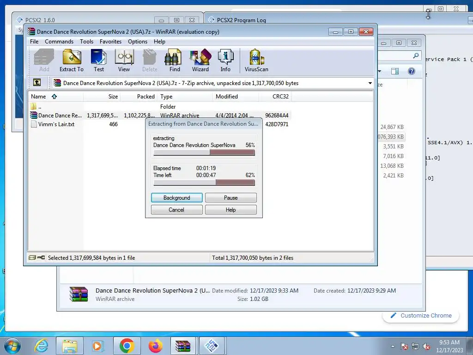This screenshot has height=355, width=473.
Task: Open the WinRAR Help menu
Action: [159, 41]
